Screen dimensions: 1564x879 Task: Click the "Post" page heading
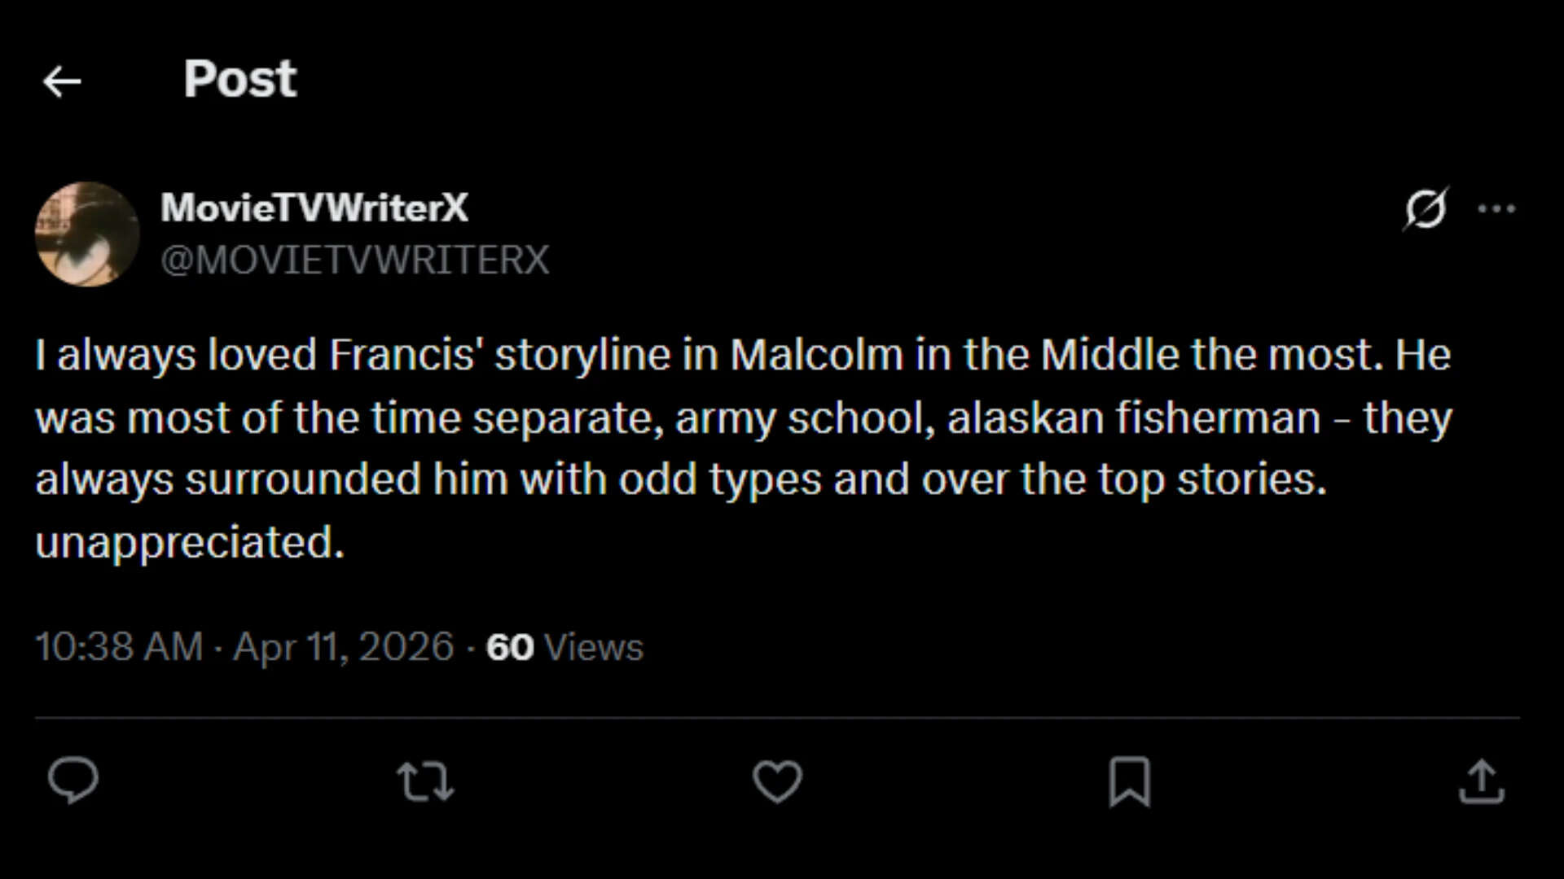[240, 79]
